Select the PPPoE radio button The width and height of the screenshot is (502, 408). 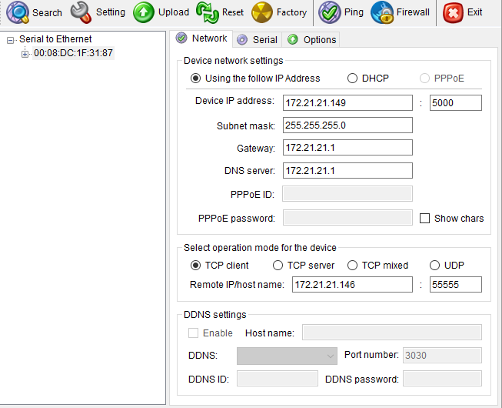pos(424,79)
